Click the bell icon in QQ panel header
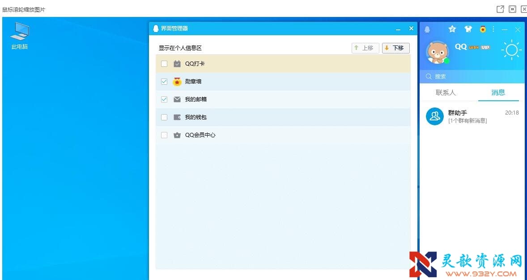Image resolution: width=527 pixels, height=280 pixels. tap(427, 29)
